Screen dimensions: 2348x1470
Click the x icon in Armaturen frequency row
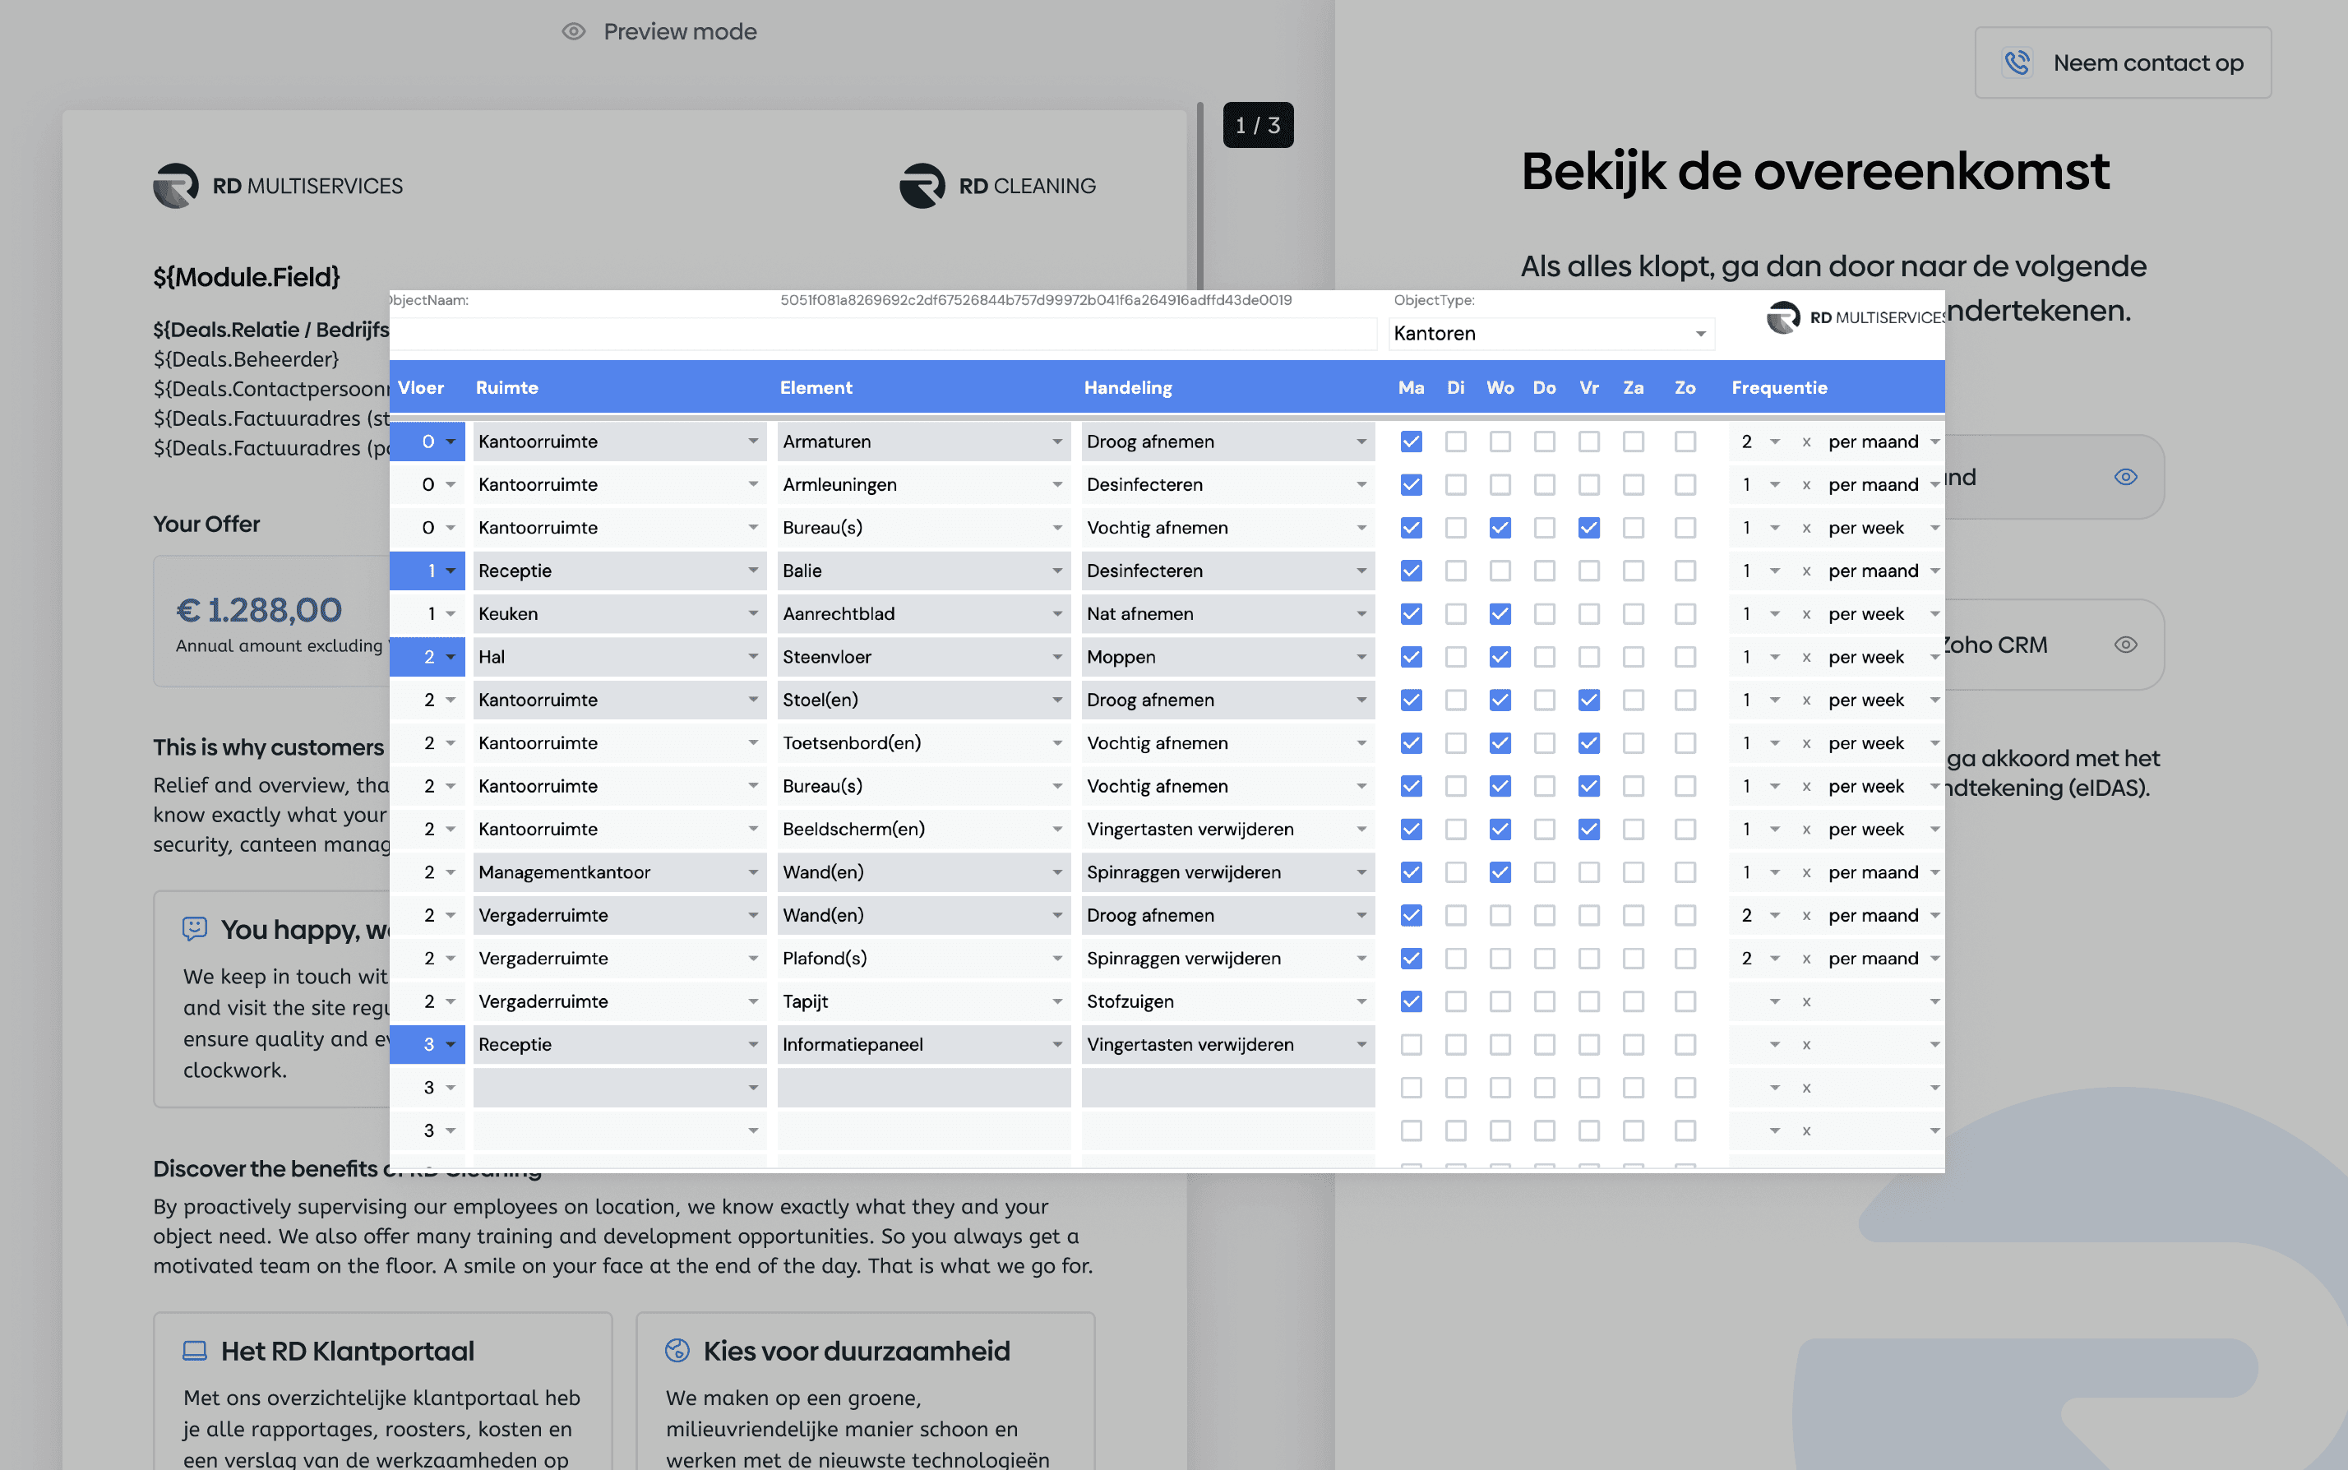tap(1806, 441)
